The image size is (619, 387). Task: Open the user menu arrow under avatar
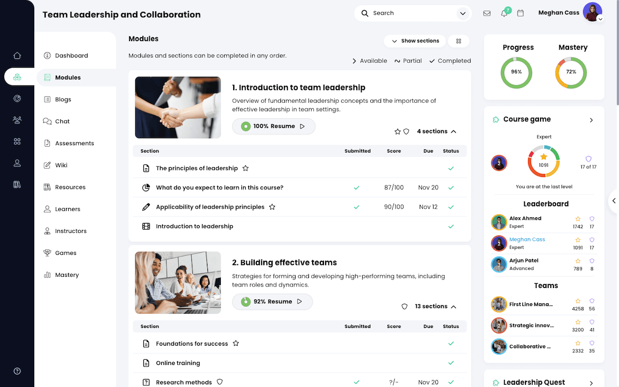[x=600, y=19]
